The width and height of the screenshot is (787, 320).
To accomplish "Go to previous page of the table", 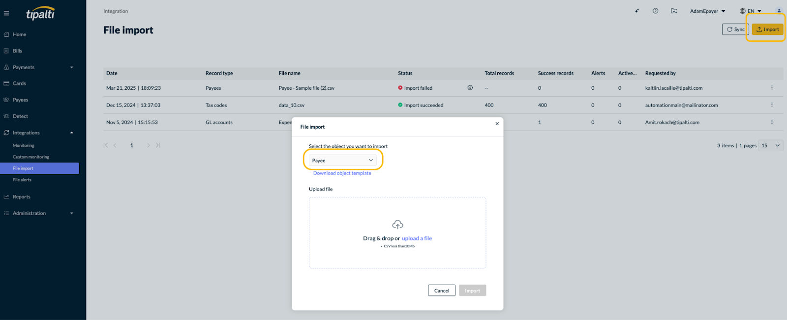I will pos(115,145).
